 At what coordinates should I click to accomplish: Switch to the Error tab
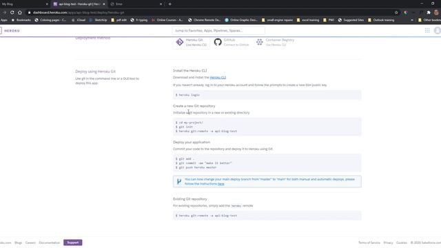pyautogui.click(x=136, y=4)
